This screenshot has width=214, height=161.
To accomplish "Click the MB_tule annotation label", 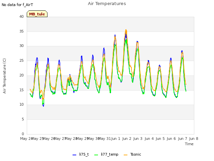I will click(x=37, y=14).
